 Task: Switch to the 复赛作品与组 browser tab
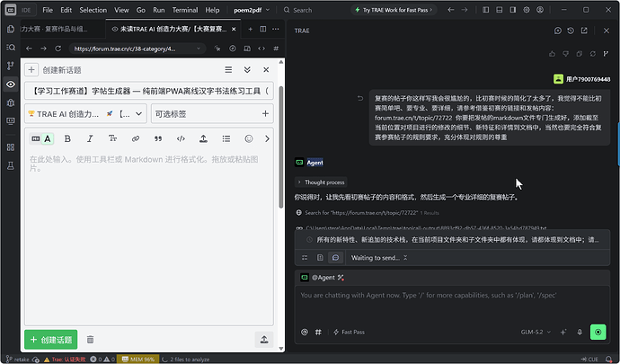pos(63,29)
